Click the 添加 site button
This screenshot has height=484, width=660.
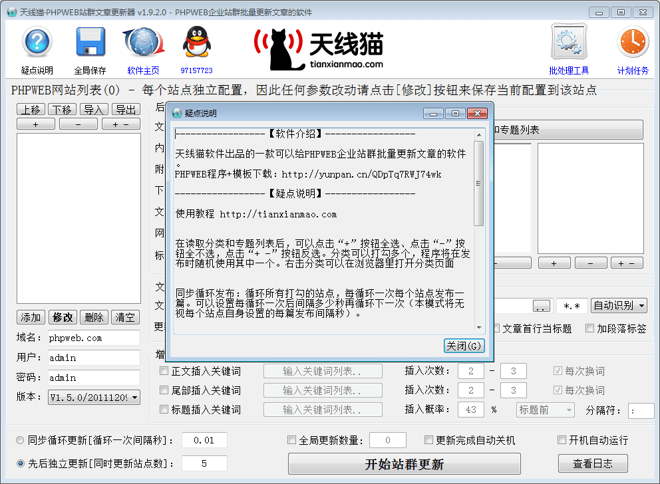[31, 317]
